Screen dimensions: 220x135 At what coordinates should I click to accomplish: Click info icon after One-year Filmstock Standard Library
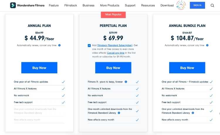[x=193, y=113]
